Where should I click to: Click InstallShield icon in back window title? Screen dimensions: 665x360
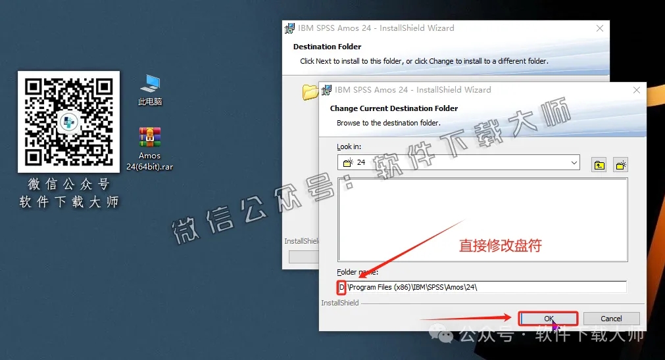pyautogui.click(x=289, y=28)
